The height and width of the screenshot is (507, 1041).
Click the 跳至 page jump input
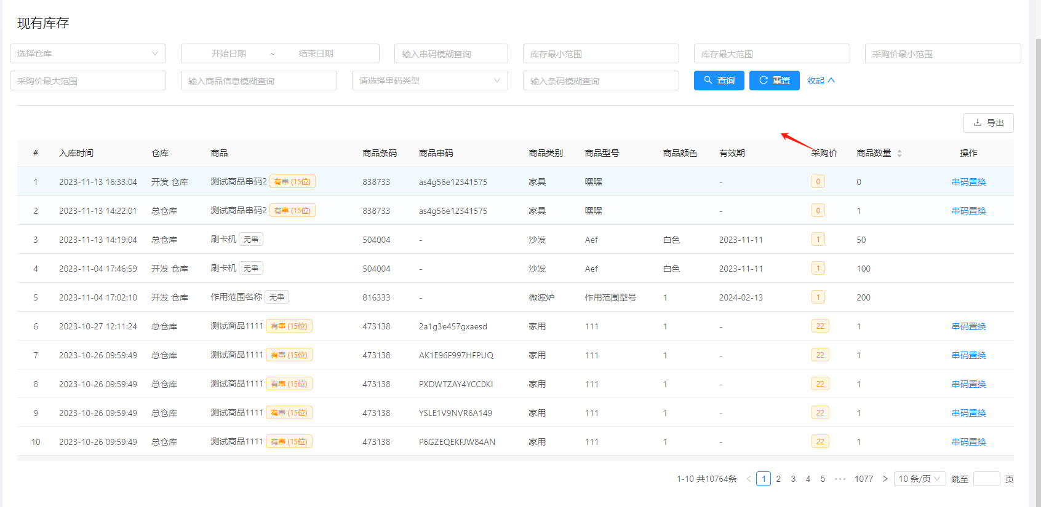(987, 479)
